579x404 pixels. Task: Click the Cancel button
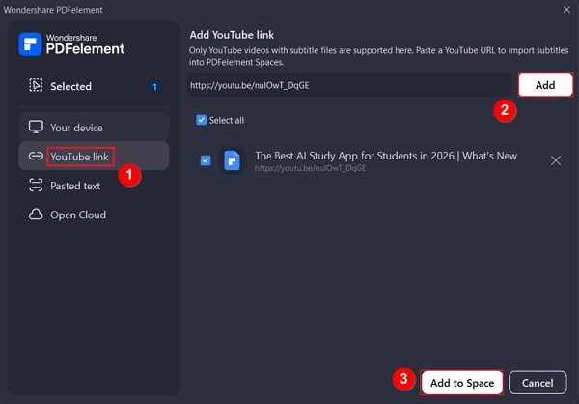point(538,383)
